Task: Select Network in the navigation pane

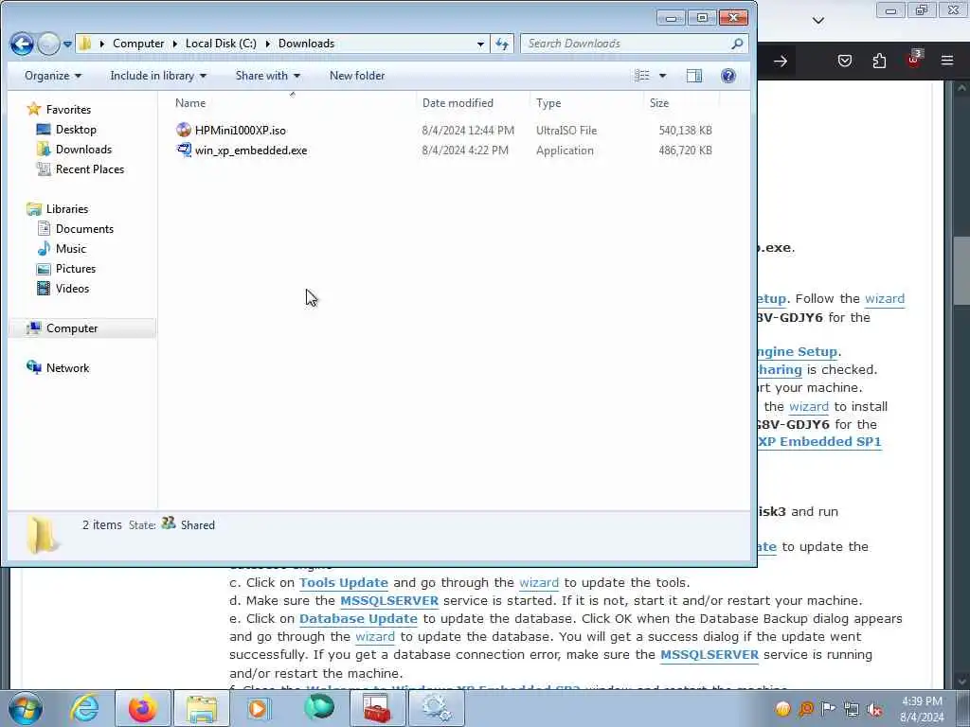Action: (67, 368)
